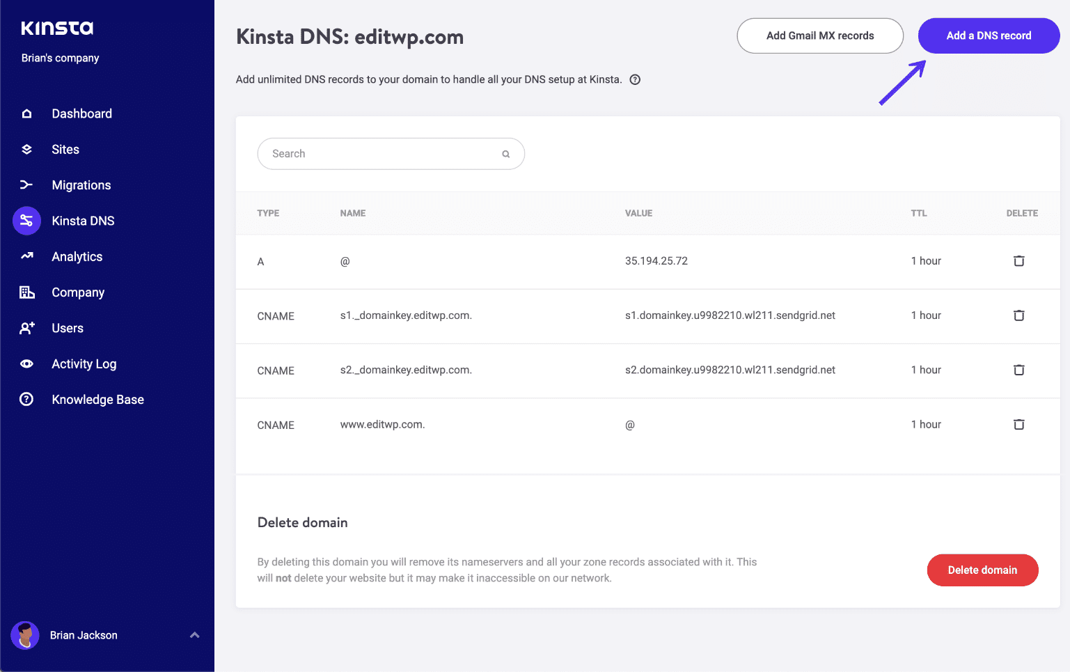Click value s1.domainkey.u9982210.wl211.sendgrid.net
This screenshot has height=672, width=1070.
tap(730, 315)
